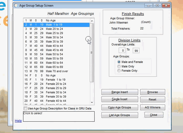The image size is (183, 133).
Task: Select the Female 40 to 44 row
Action: tap(57, 101)
